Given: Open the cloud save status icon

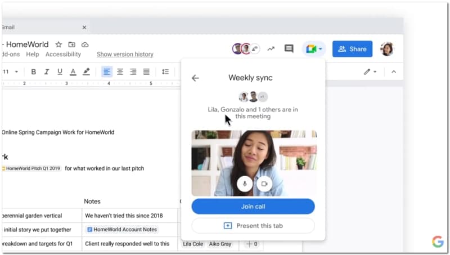Looking at the screenshot, I should click(85, 44).
